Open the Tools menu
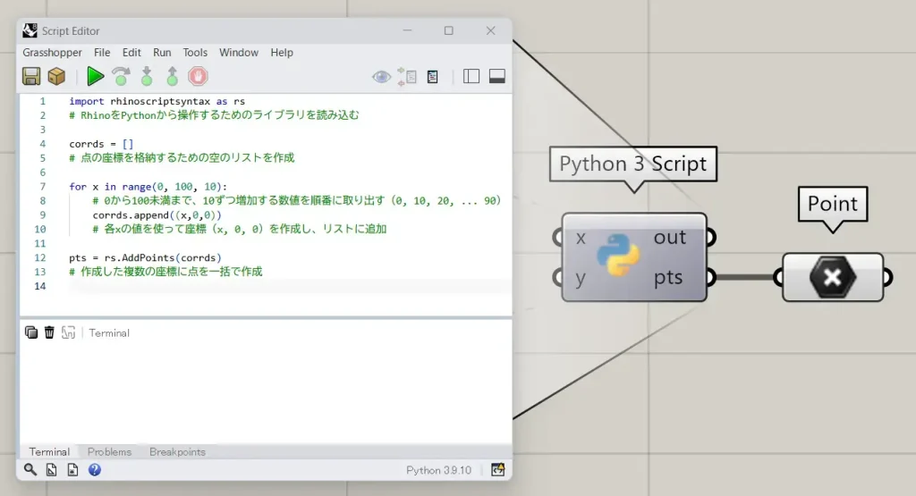 tap(195, 53)
